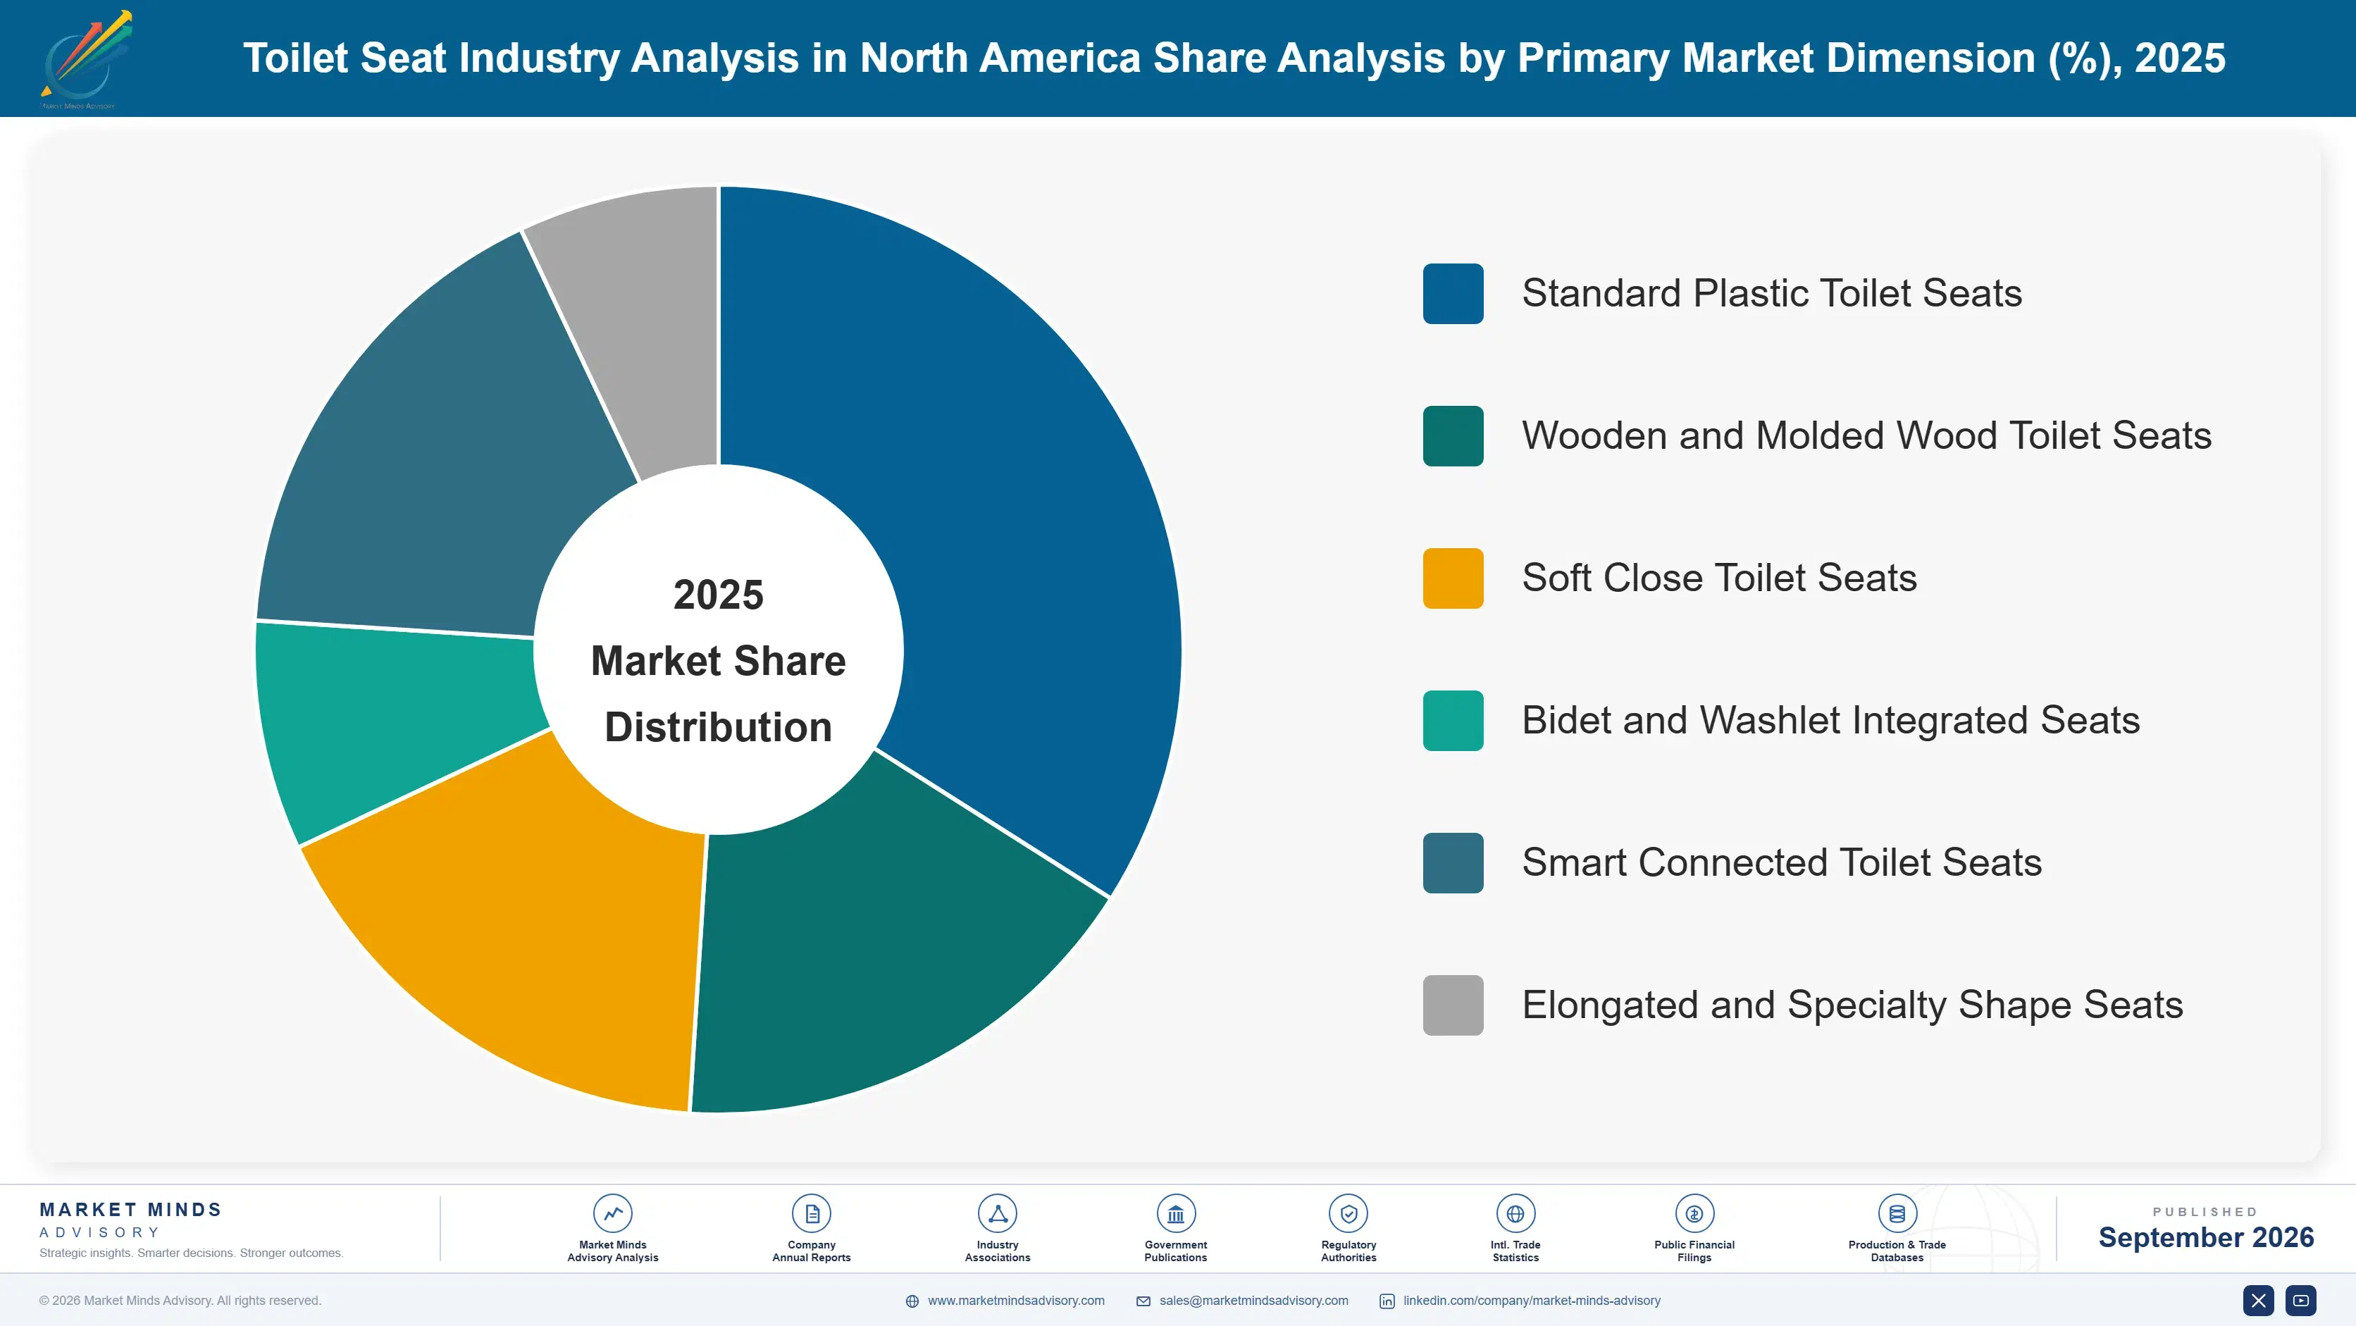Click the 'Smart Connected Toilet Seats' legend label

pos(1782,863)
